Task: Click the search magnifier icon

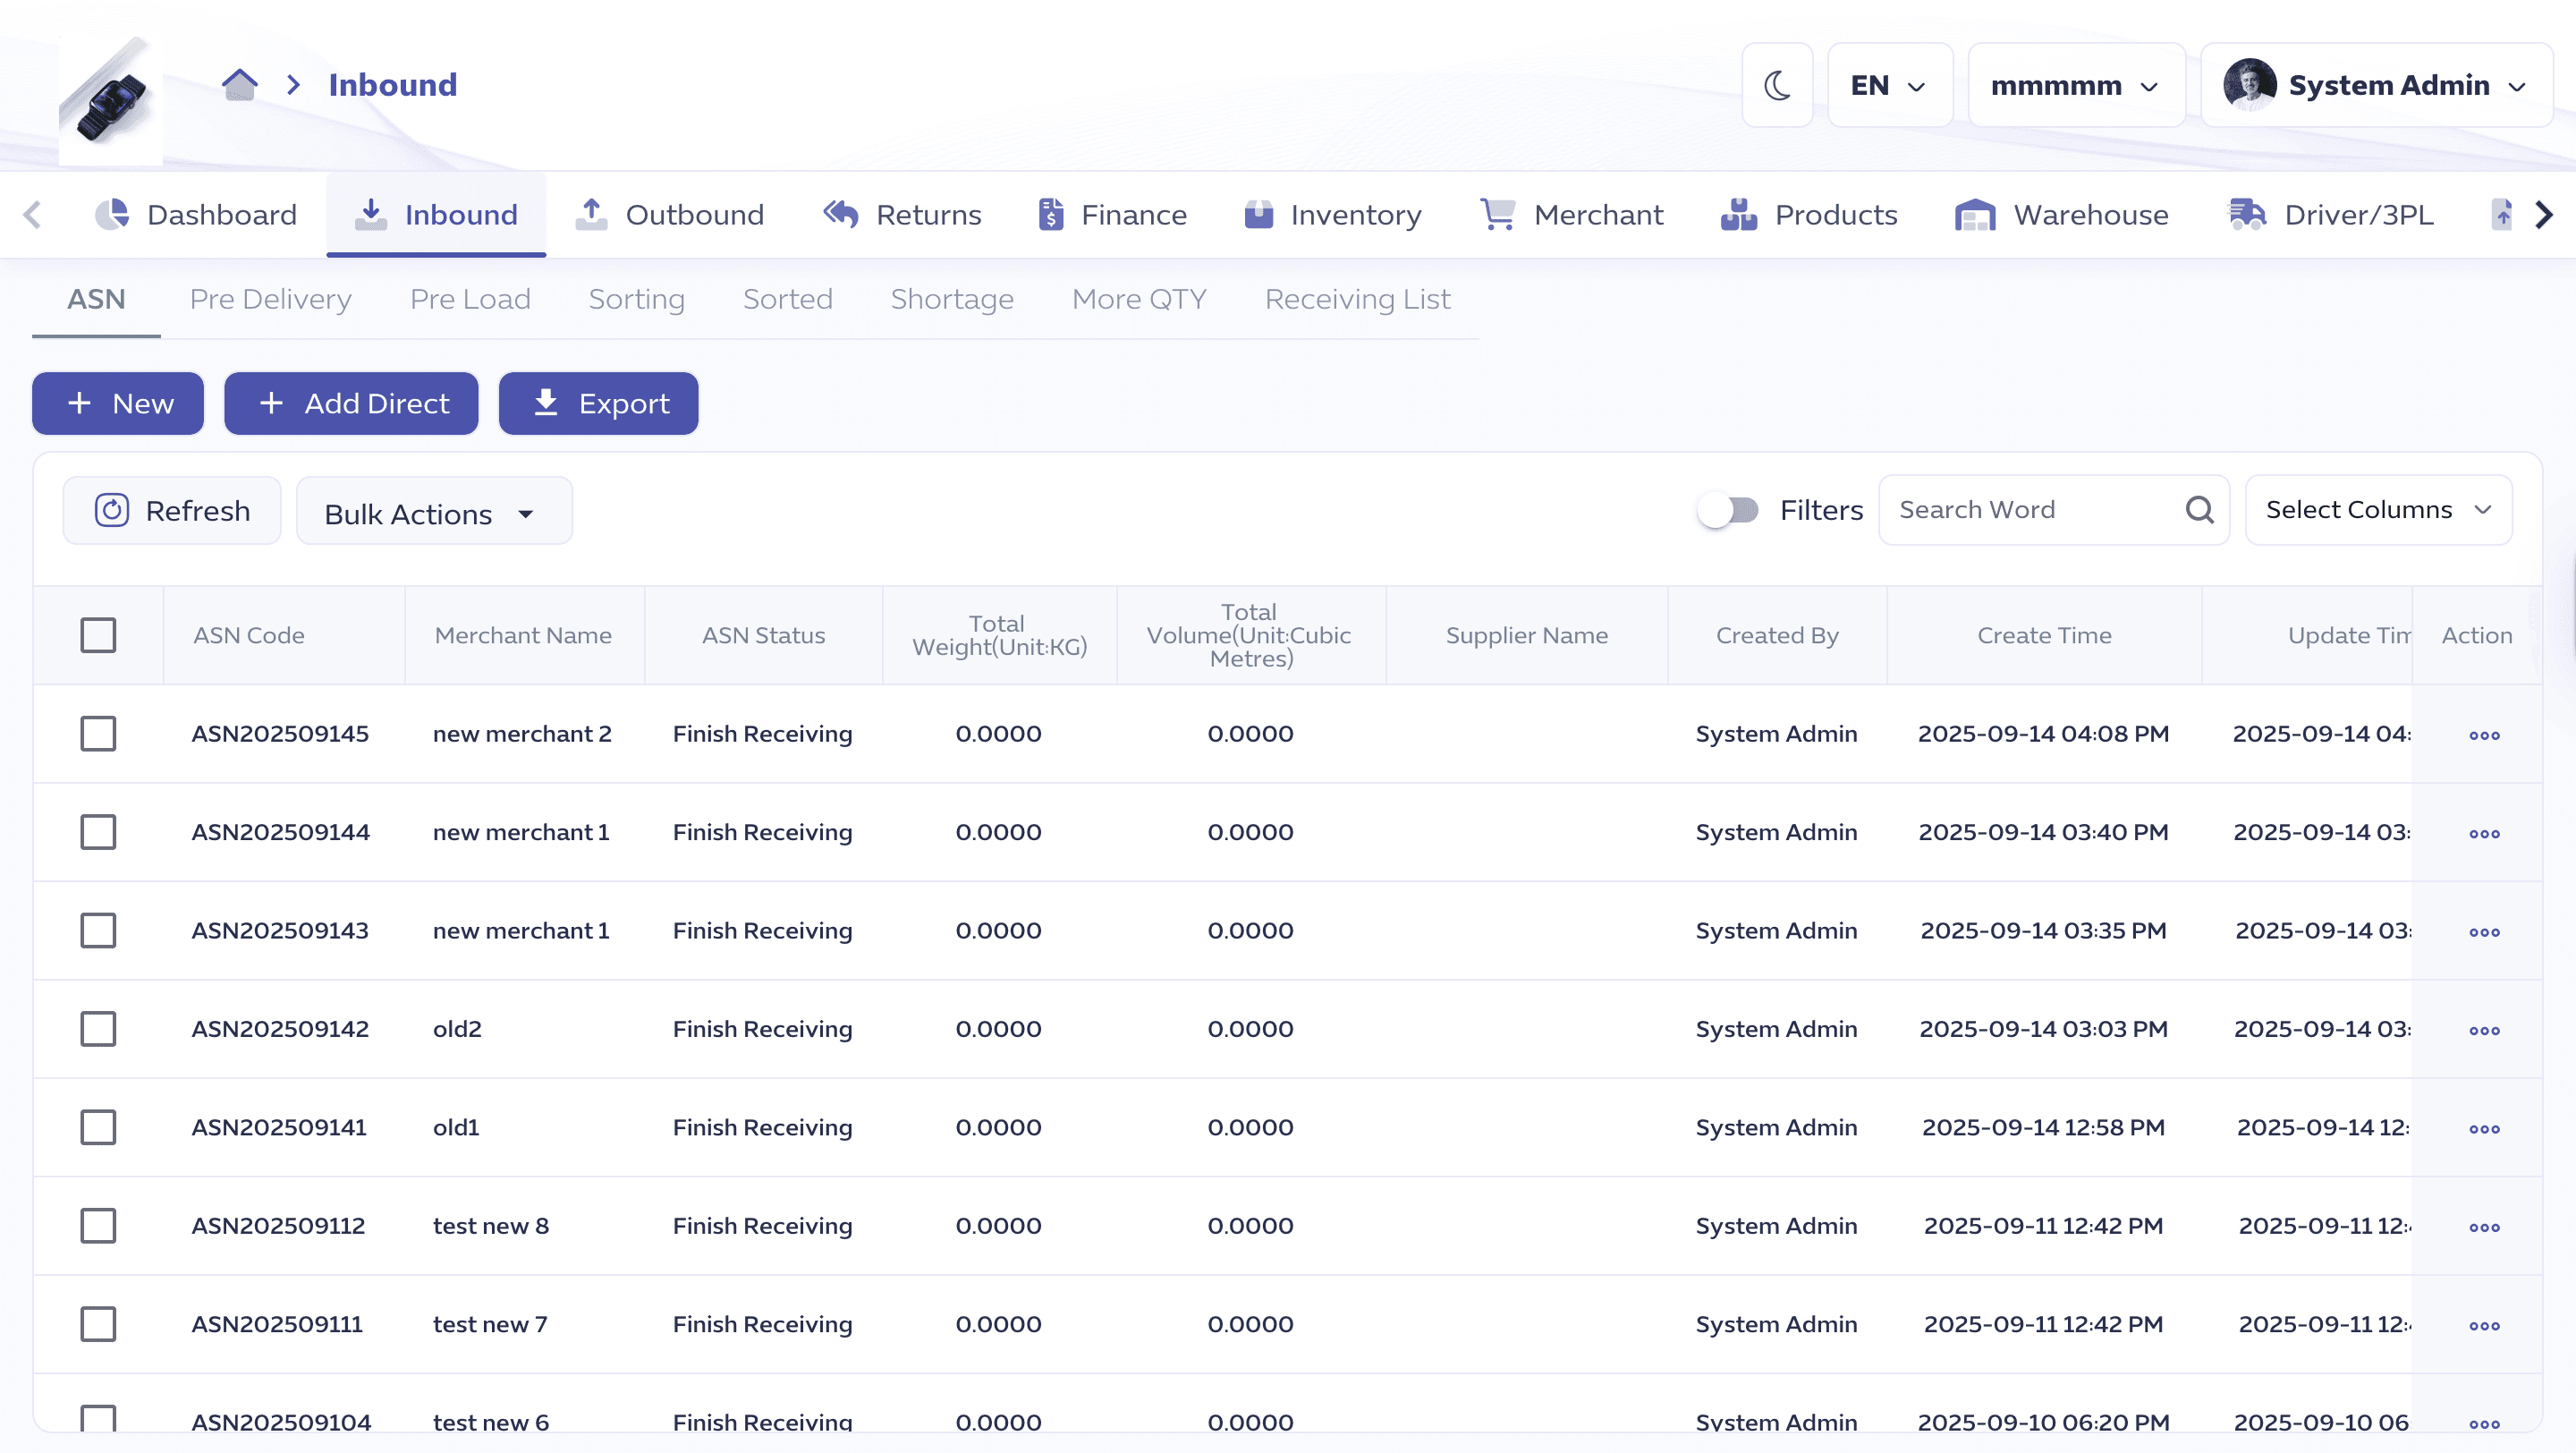Action: tap(2199, 510)
